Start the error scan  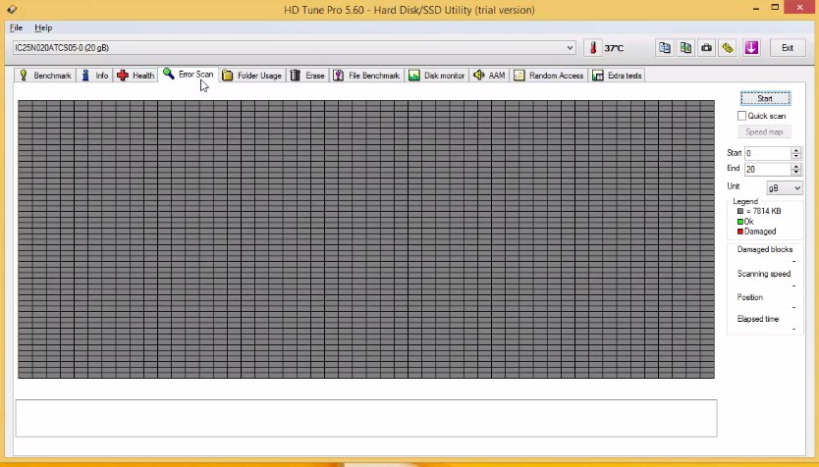tap(765, 98)
